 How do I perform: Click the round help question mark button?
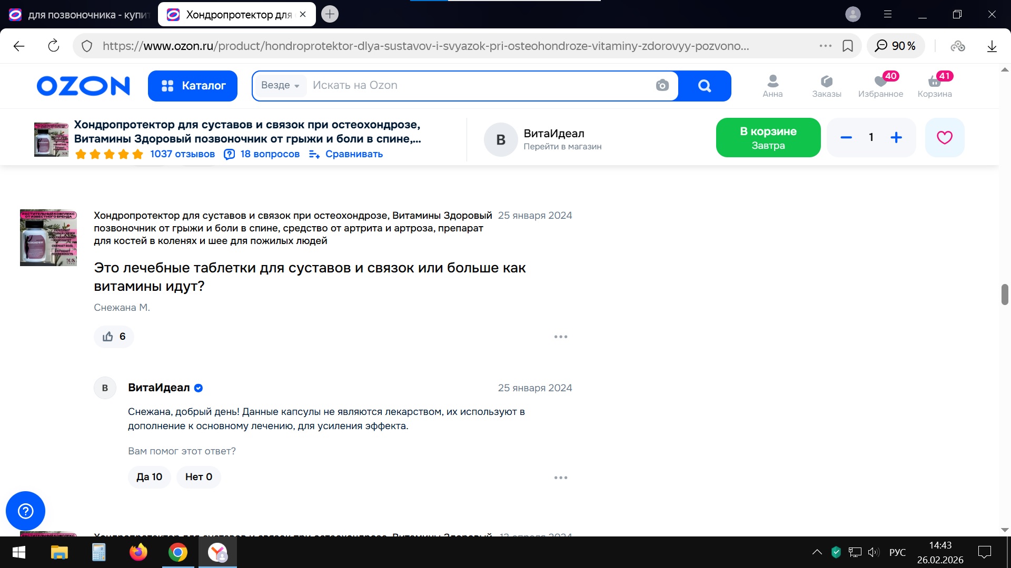(25, 511)
